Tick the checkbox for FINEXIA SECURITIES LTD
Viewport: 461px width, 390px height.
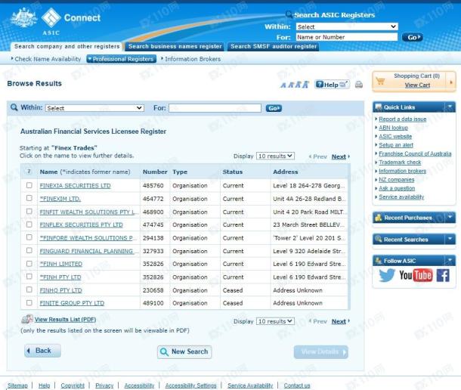click(29, 185)
